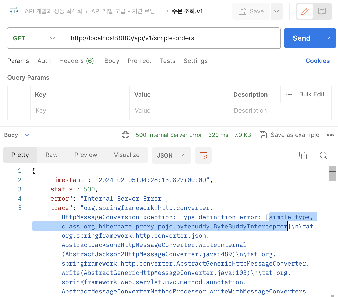Click the "trace" key in the response
This screenshot has height=297, width=338.
60,208
